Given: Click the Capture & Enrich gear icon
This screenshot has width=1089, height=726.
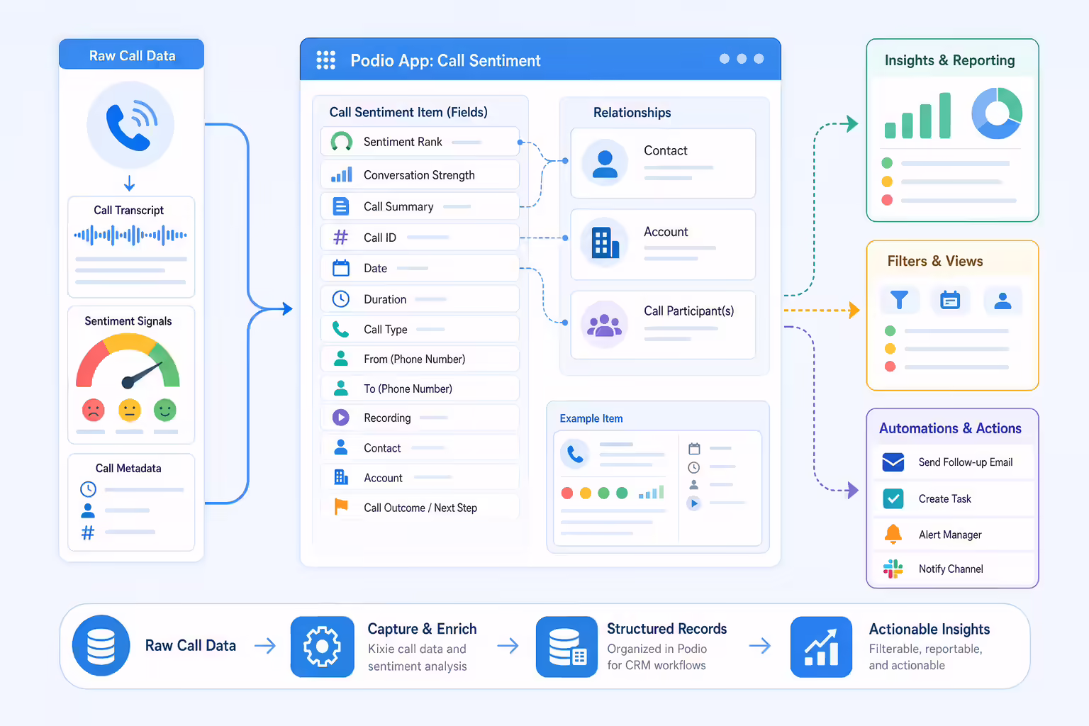Looking at the screenshot, I should (x=323, y=647).
